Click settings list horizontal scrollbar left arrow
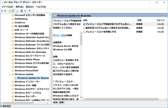 pos(84,99)
